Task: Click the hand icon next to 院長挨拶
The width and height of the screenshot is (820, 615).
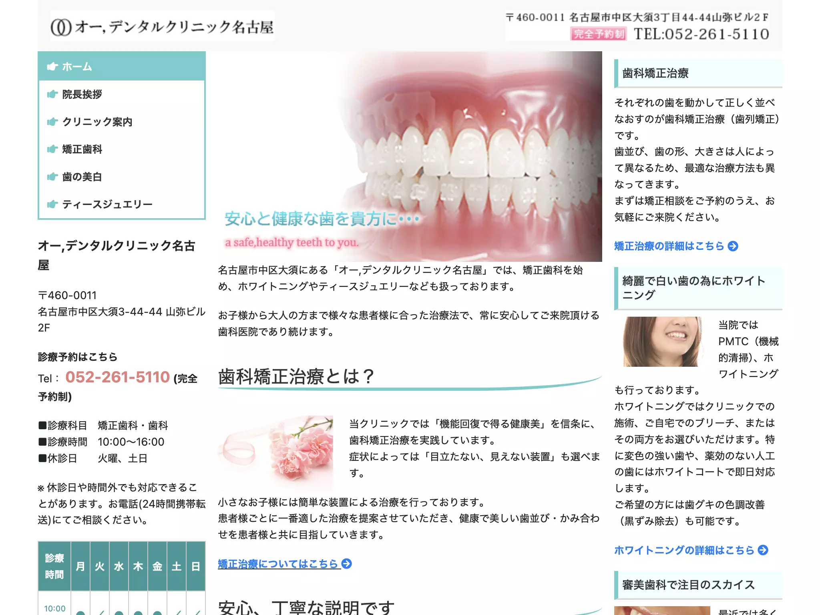Action: point(52,94)
